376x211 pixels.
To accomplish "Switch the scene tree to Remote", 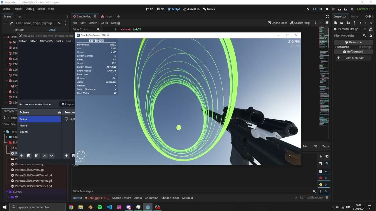I will [x=19, y=30].
